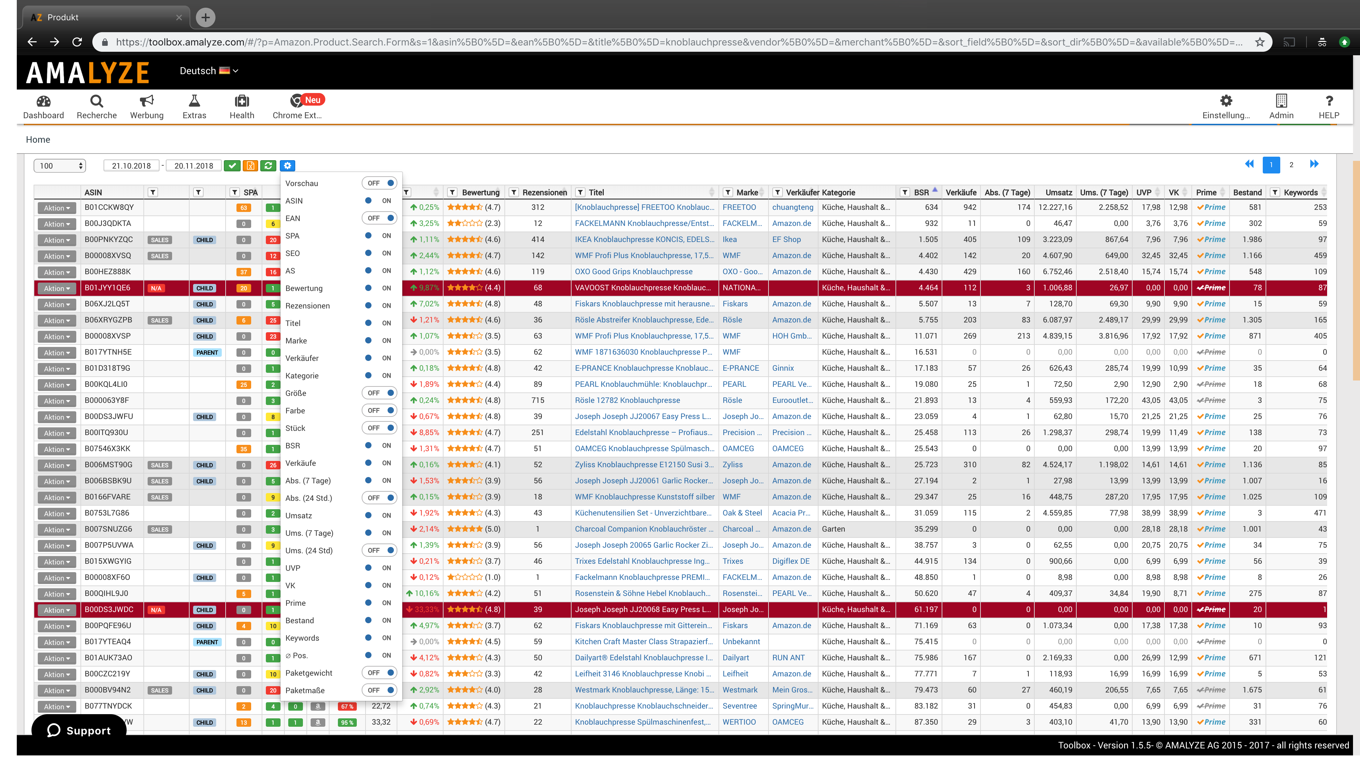Viewport: 1360px width, 775px height.
Task: Open Aktion dropdown for B00HEZ888K
Action: [x=56, y=272]
